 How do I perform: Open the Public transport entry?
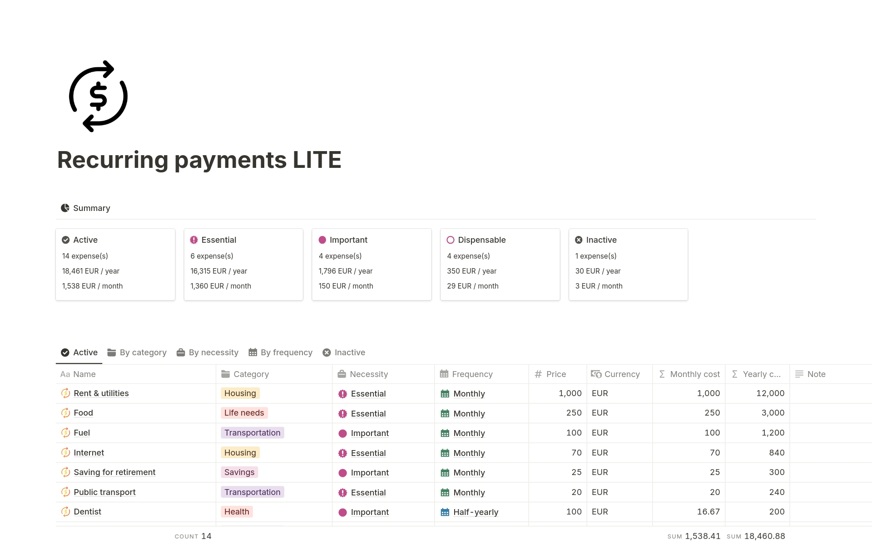[104, 492]
